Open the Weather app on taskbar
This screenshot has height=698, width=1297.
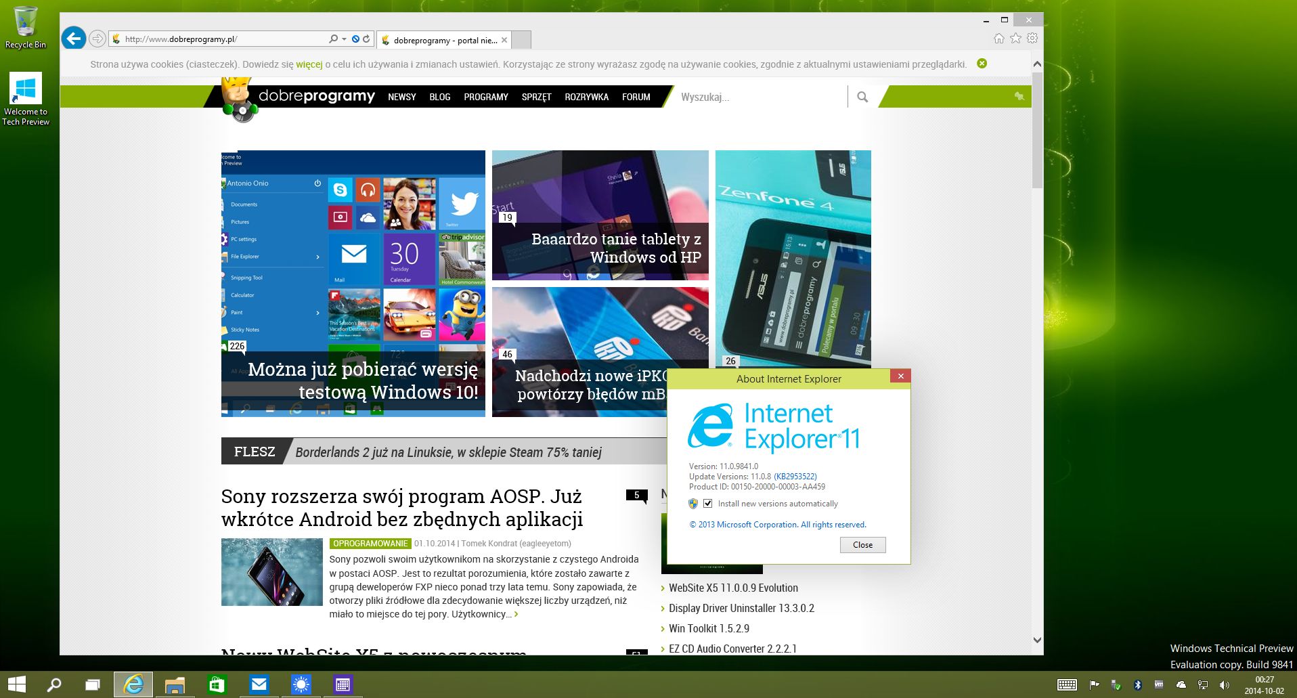[x=301, y=685]
